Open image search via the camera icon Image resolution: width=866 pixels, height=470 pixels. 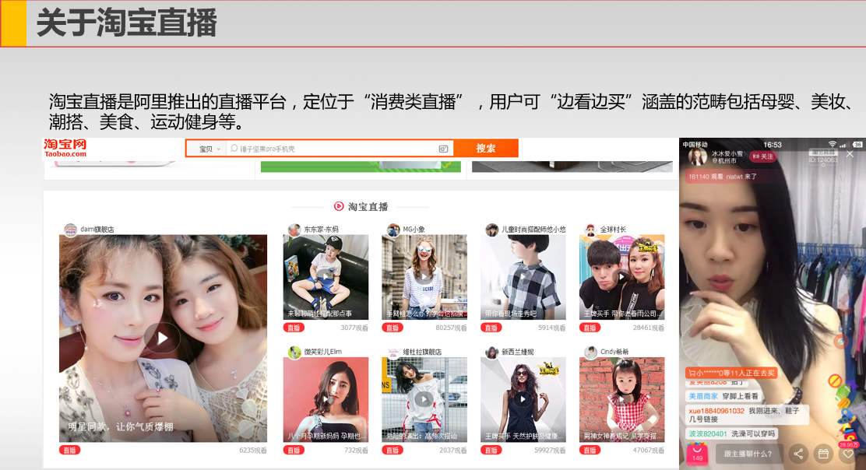coord(443,149)
